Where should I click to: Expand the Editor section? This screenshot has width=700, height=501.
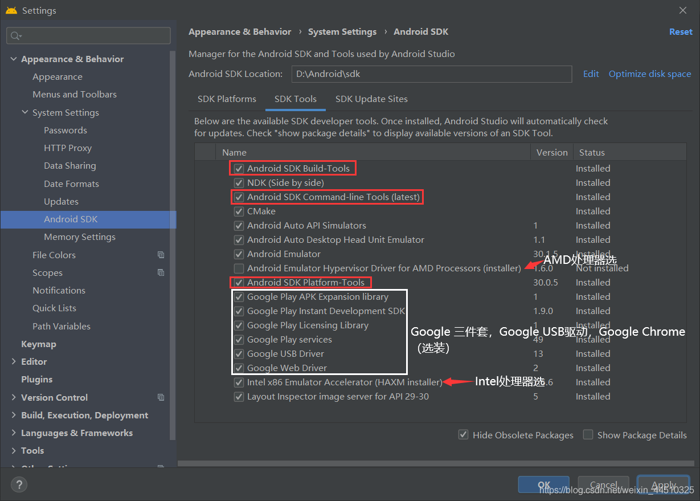[x=13, y=361]
